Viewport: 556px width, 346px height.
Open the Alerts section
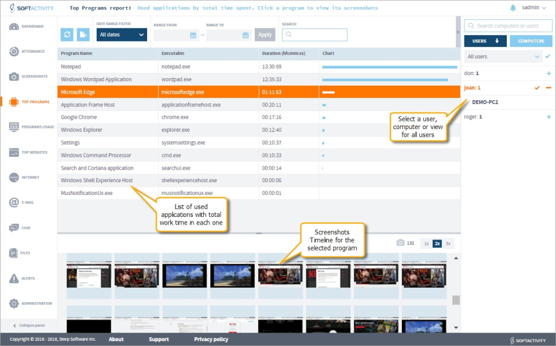pyautogui.click(x=28, y=278)
